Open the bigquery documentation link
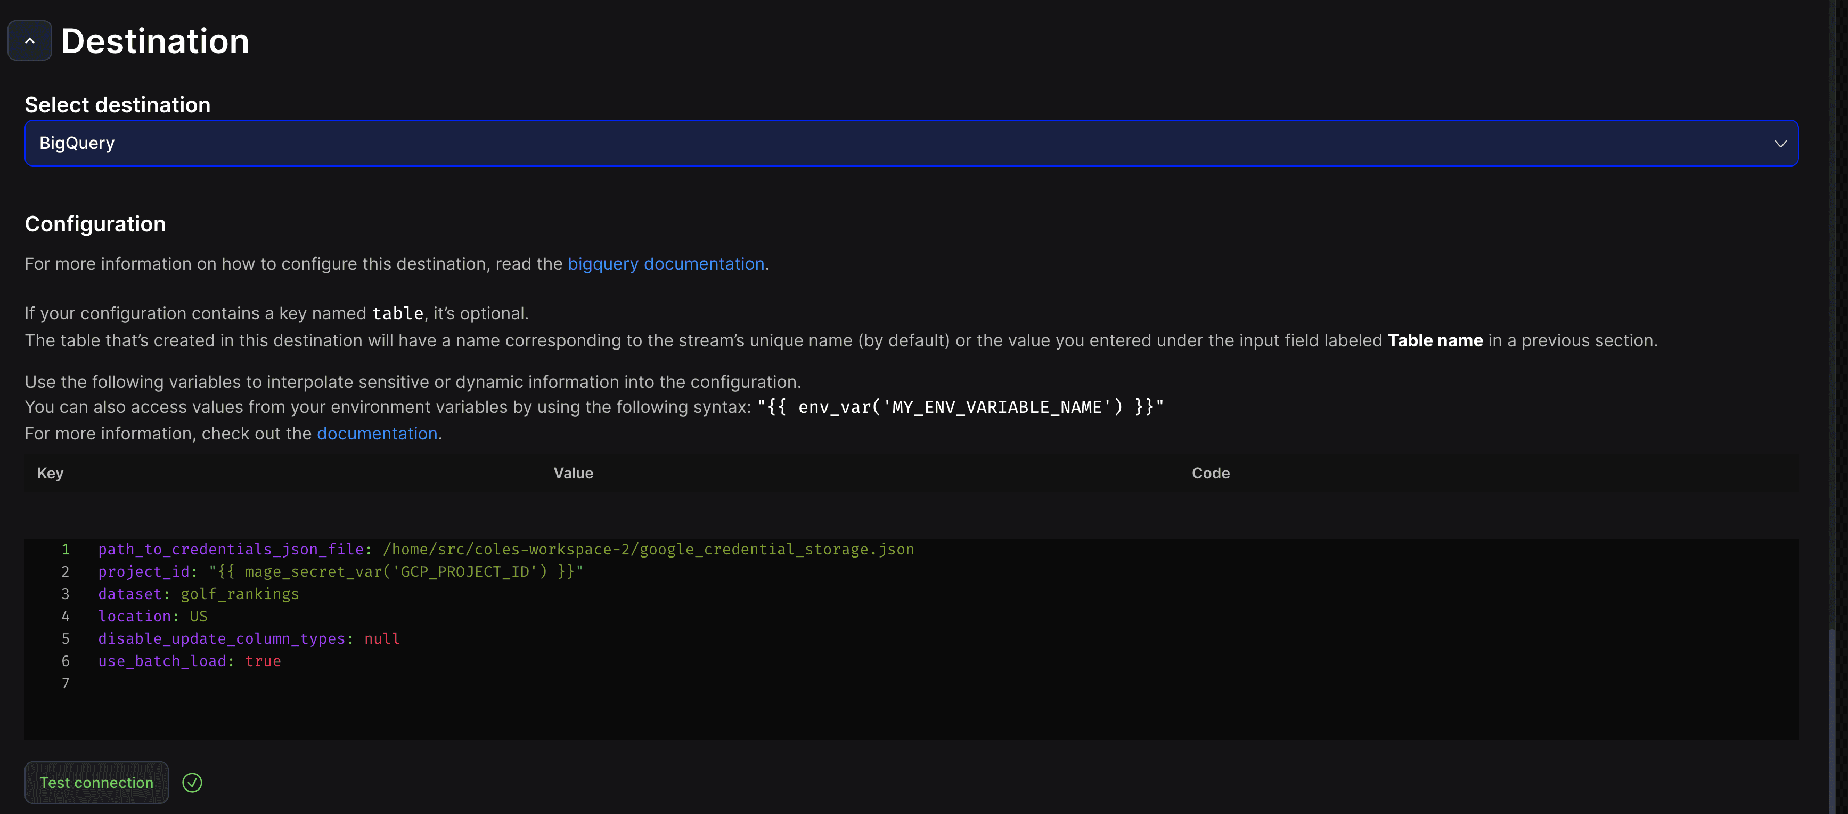The height and width of the screenshot is (814, 1848). point(666,264)
